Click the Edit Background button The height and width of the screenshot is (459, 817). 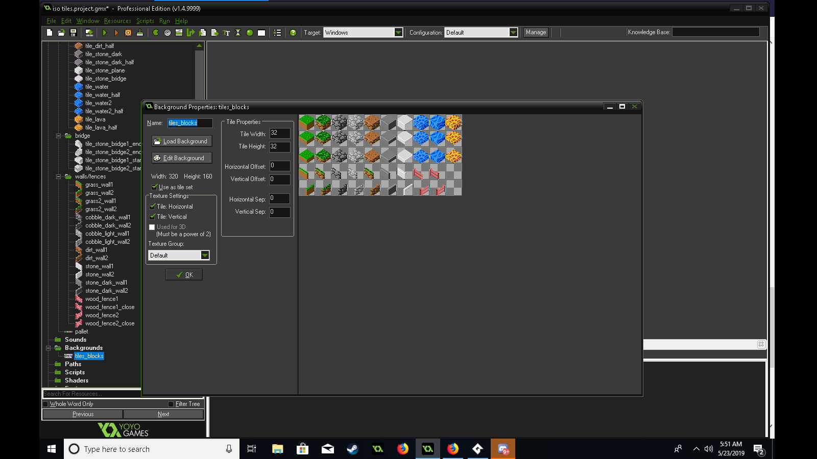click(182, 158)
